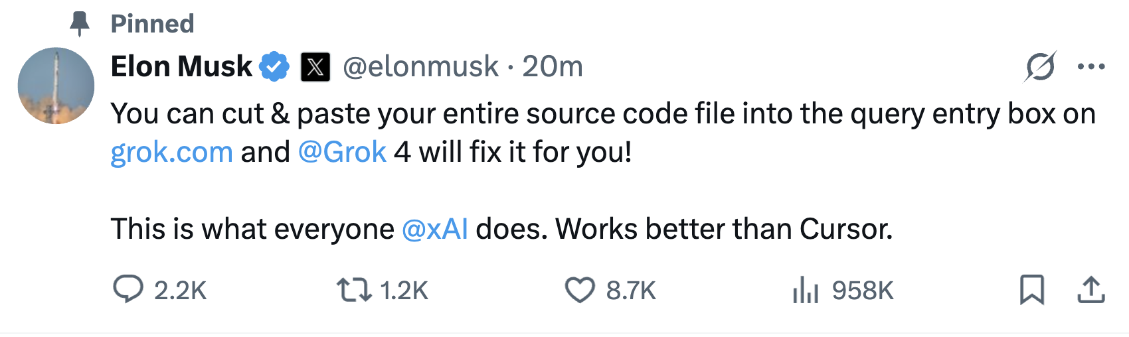
Task: Click the @elonmusk handle
Action: pyautogui.click(x=420, y=66)
